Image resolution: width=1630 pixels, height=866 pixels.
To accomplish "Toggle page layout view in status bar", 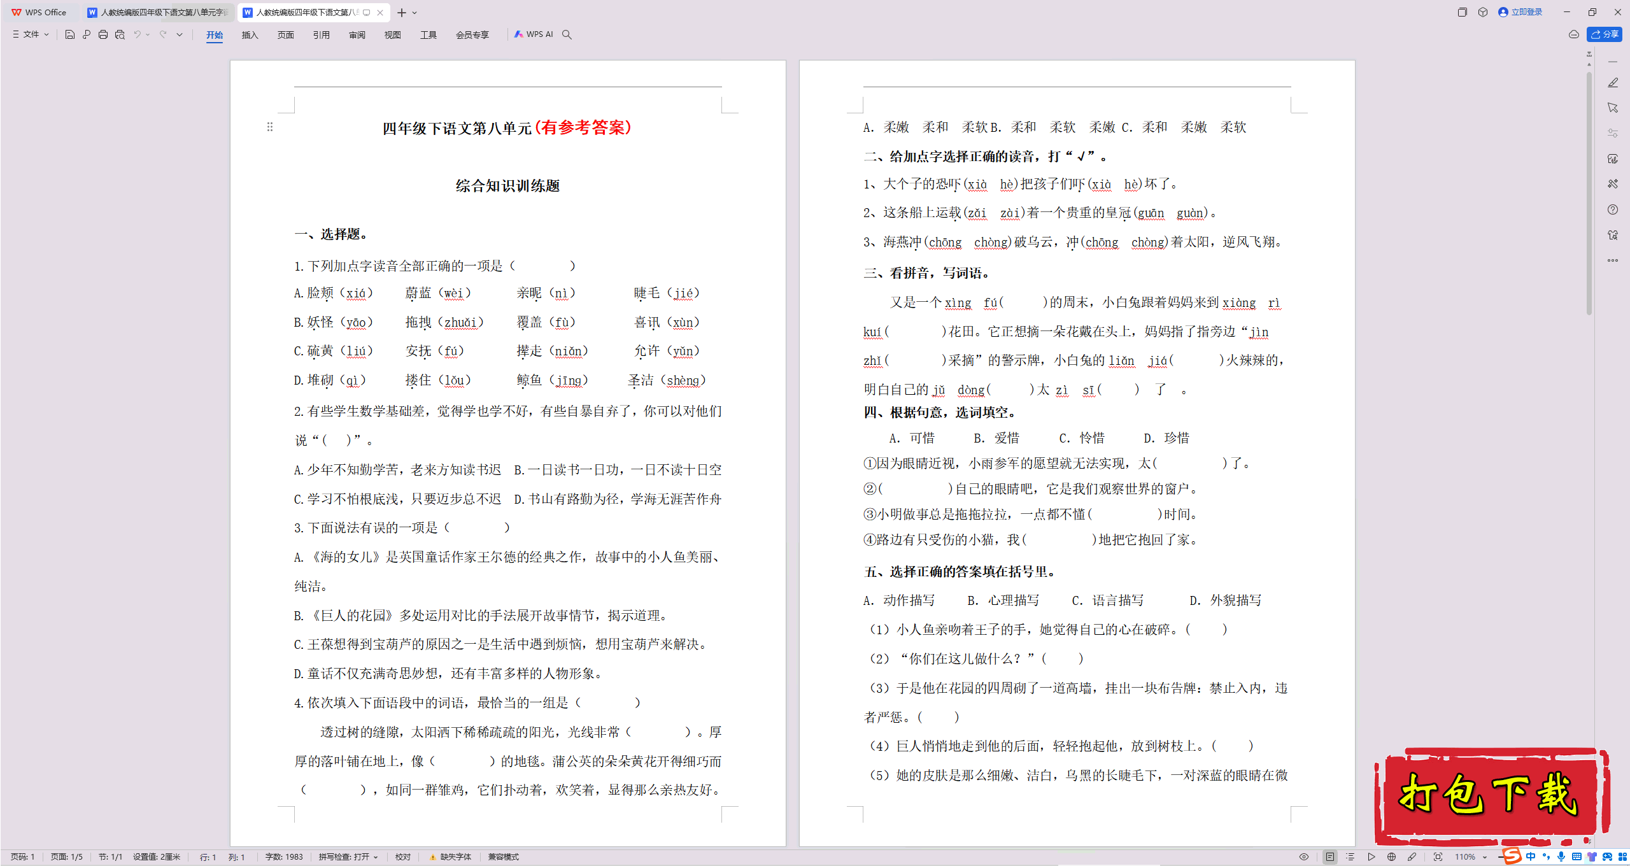I will [1329, 857].
